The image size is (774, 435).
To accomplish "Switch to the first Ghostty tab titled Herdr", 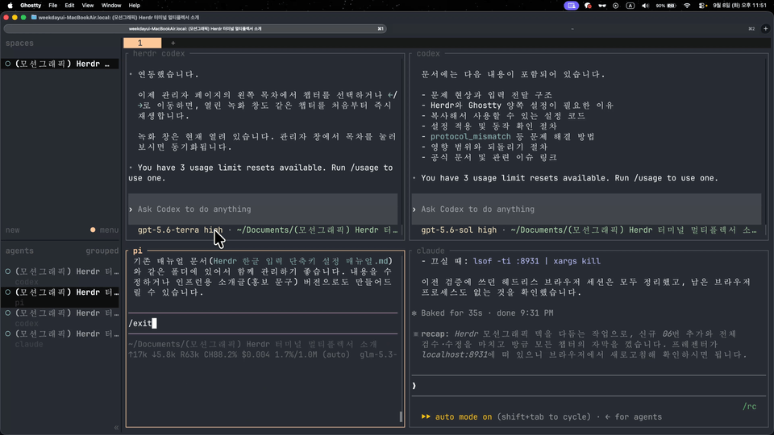I will click(195, 29).
